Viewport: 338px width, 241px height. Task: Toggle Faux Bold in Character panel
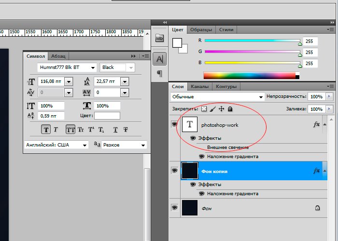click(x=46, y=129)
